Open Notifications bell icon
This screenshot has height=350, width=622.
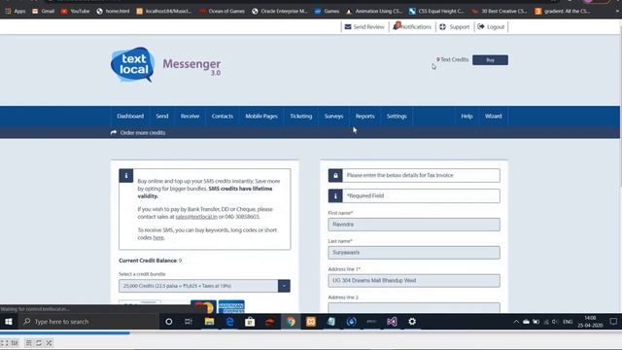point(397,26)
